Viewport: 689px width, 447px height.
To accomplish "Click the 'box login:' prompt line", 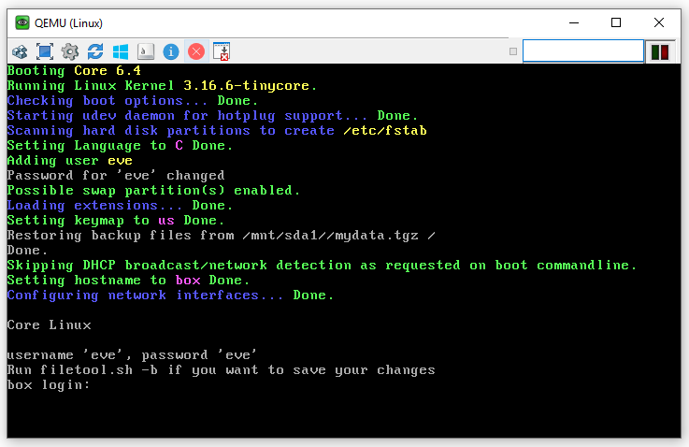I will [x=49, y=385].
